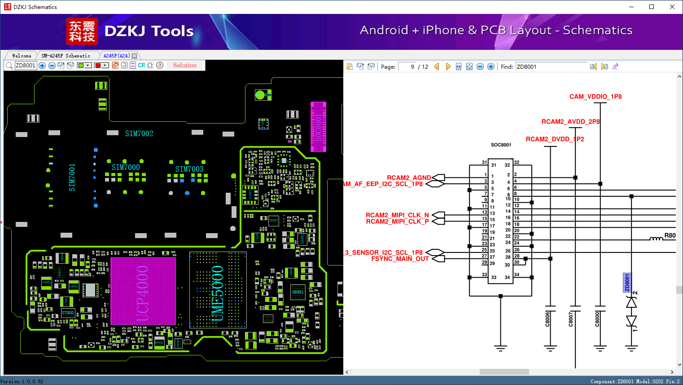Click the schematic vertical scrollbar up arrow

click(x=679, y=76)
